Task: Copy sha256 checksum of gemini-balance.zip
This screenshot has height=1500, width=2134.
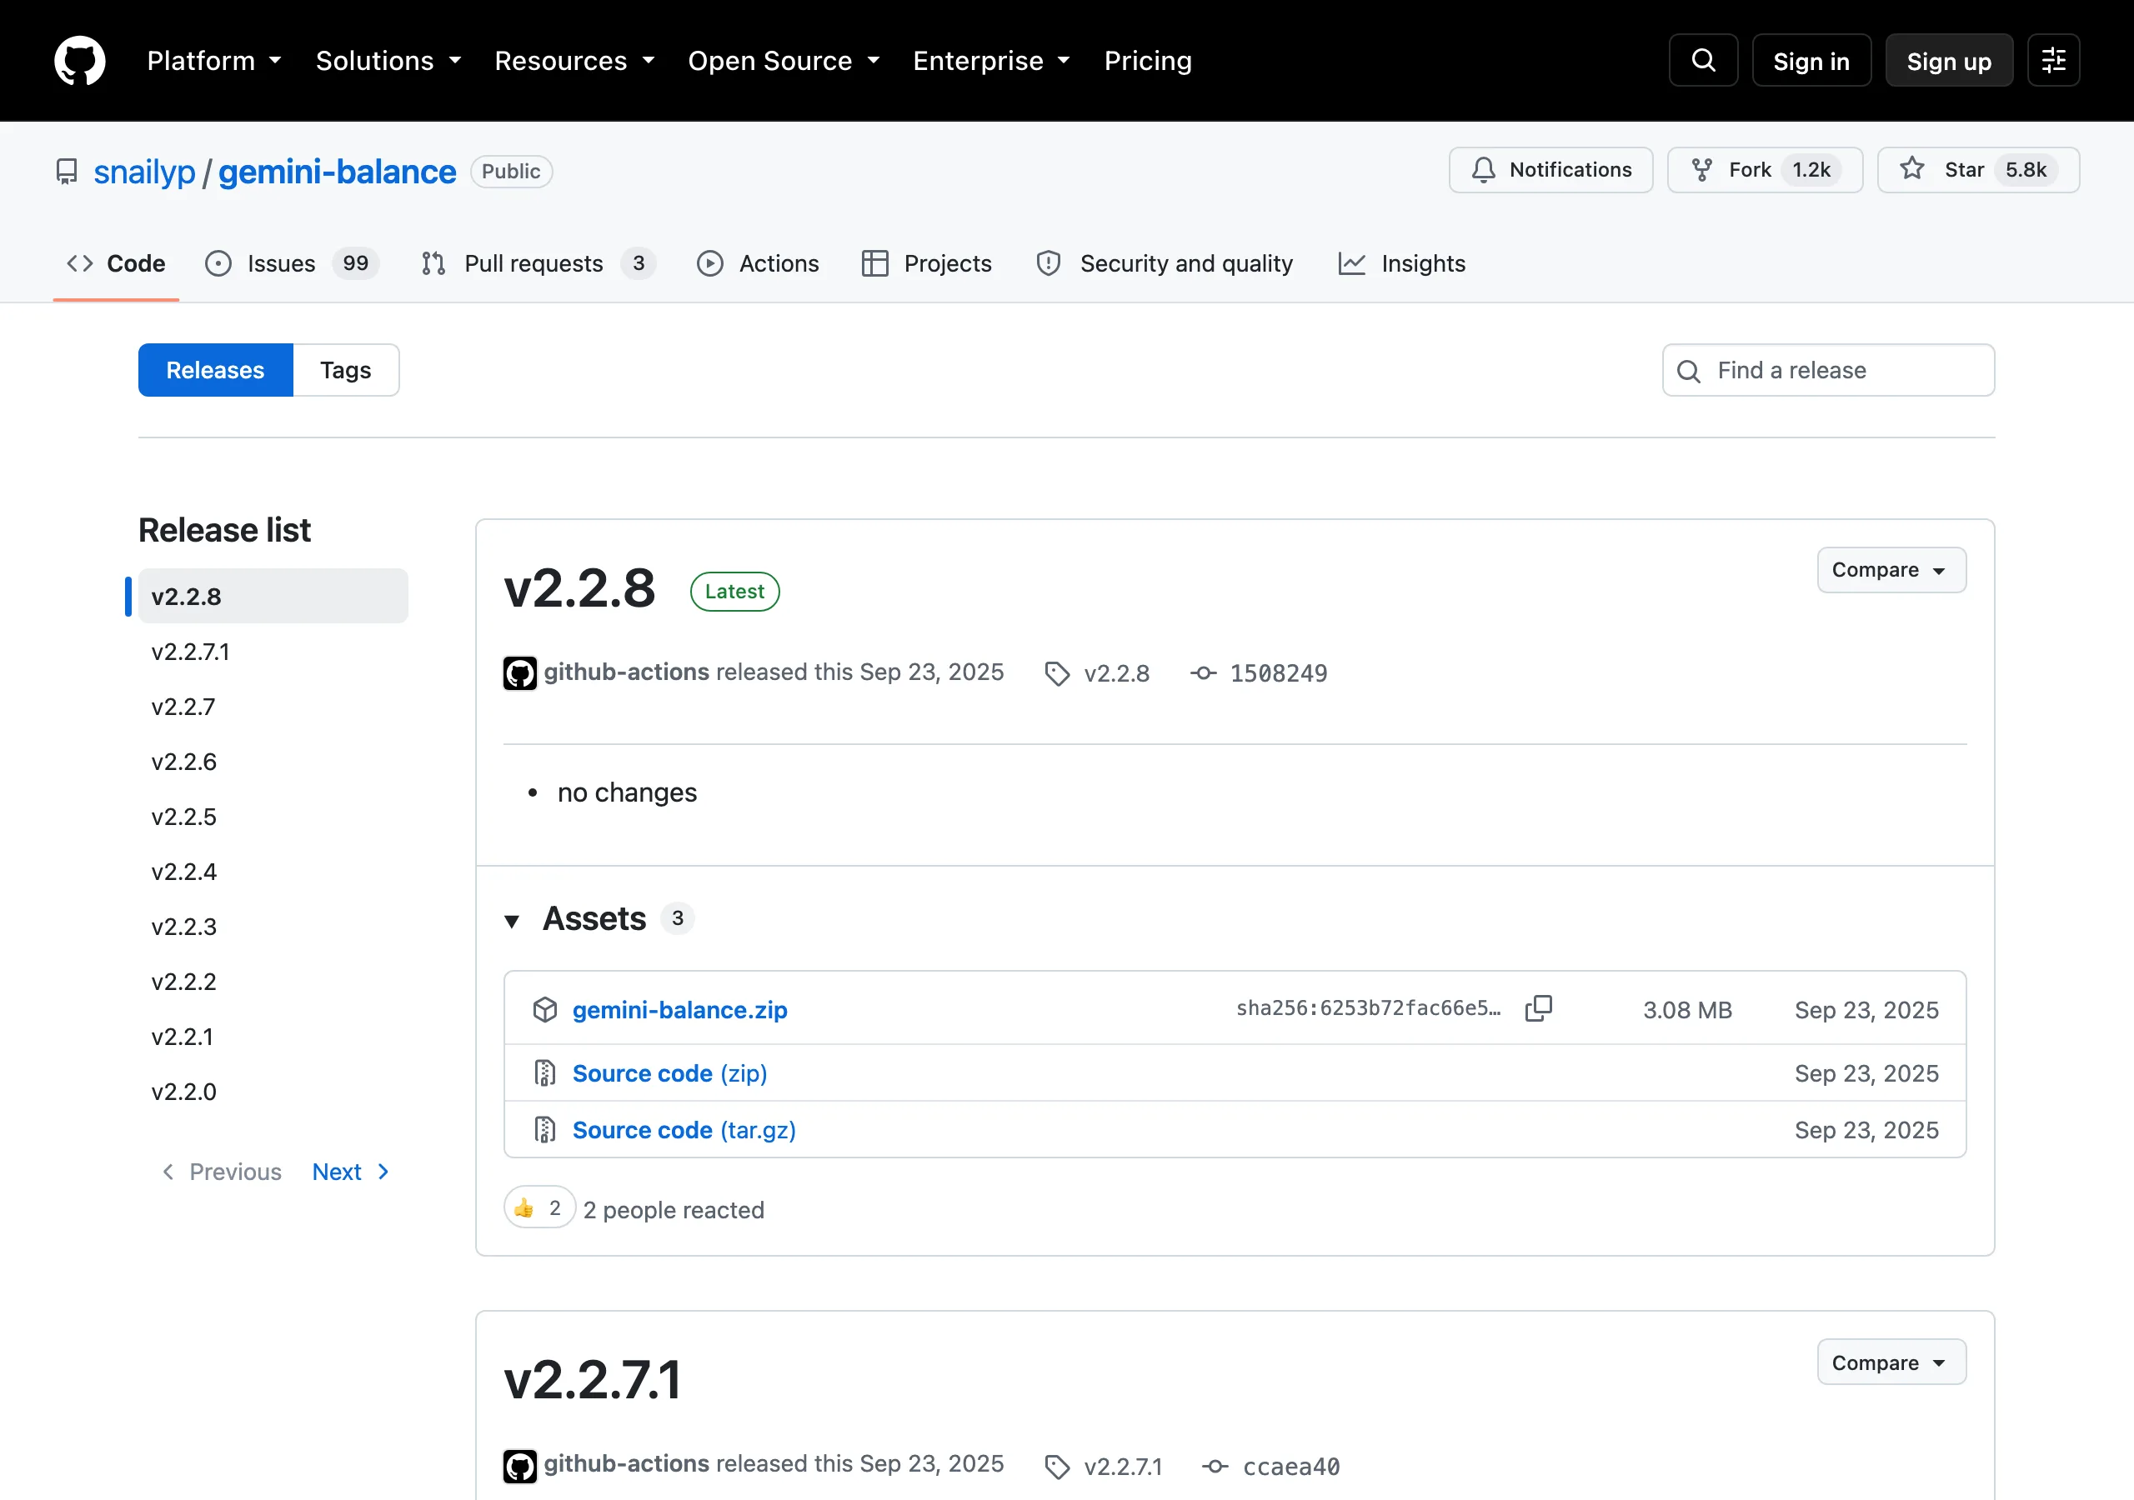Action: [1538, 1008]
